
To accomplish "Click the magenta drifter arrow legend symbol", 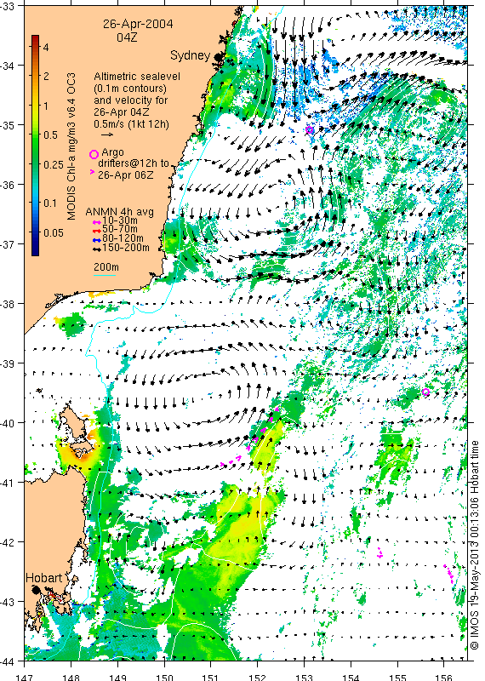I will pyautogui.click(x=92, y=173).
